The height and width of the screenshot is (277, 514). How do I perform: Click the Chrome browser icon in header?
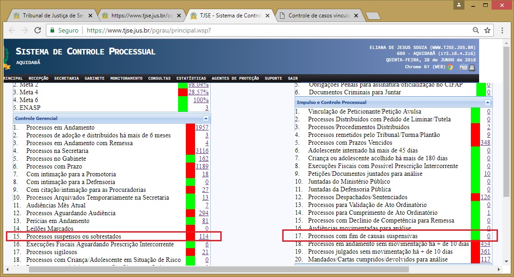[450, 67]
